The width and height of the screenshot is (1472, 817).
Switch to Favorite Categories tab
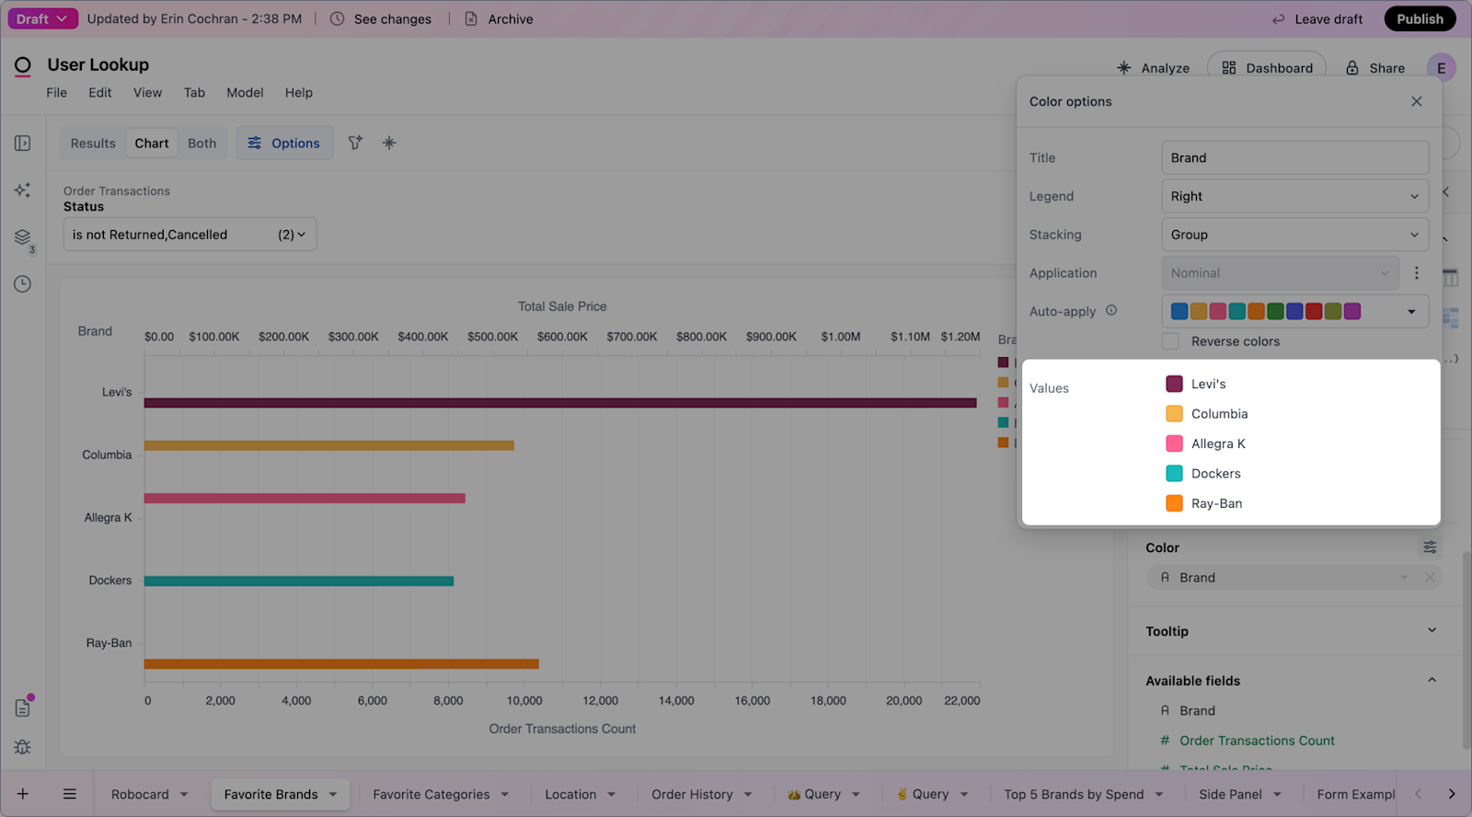tap(431, 794)
